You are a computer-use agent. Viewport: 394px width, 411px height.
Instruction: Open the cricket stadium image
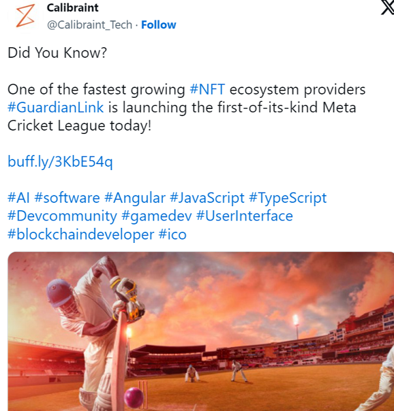[200, 330]
